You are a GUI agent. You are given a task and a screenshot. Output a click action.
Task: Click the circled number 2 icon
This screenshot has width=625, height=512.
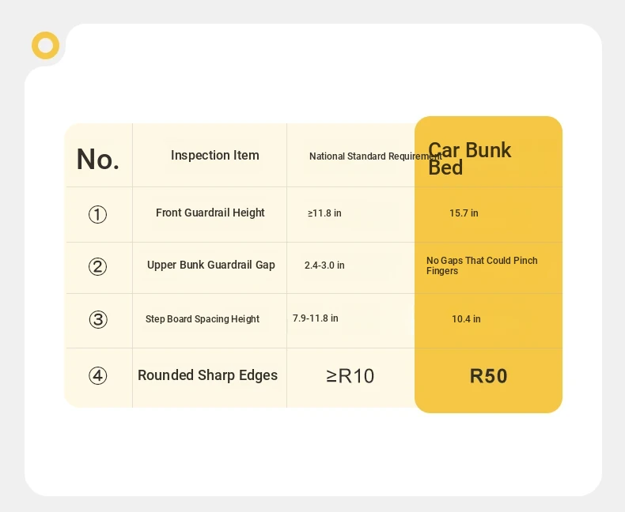[97, 266]
